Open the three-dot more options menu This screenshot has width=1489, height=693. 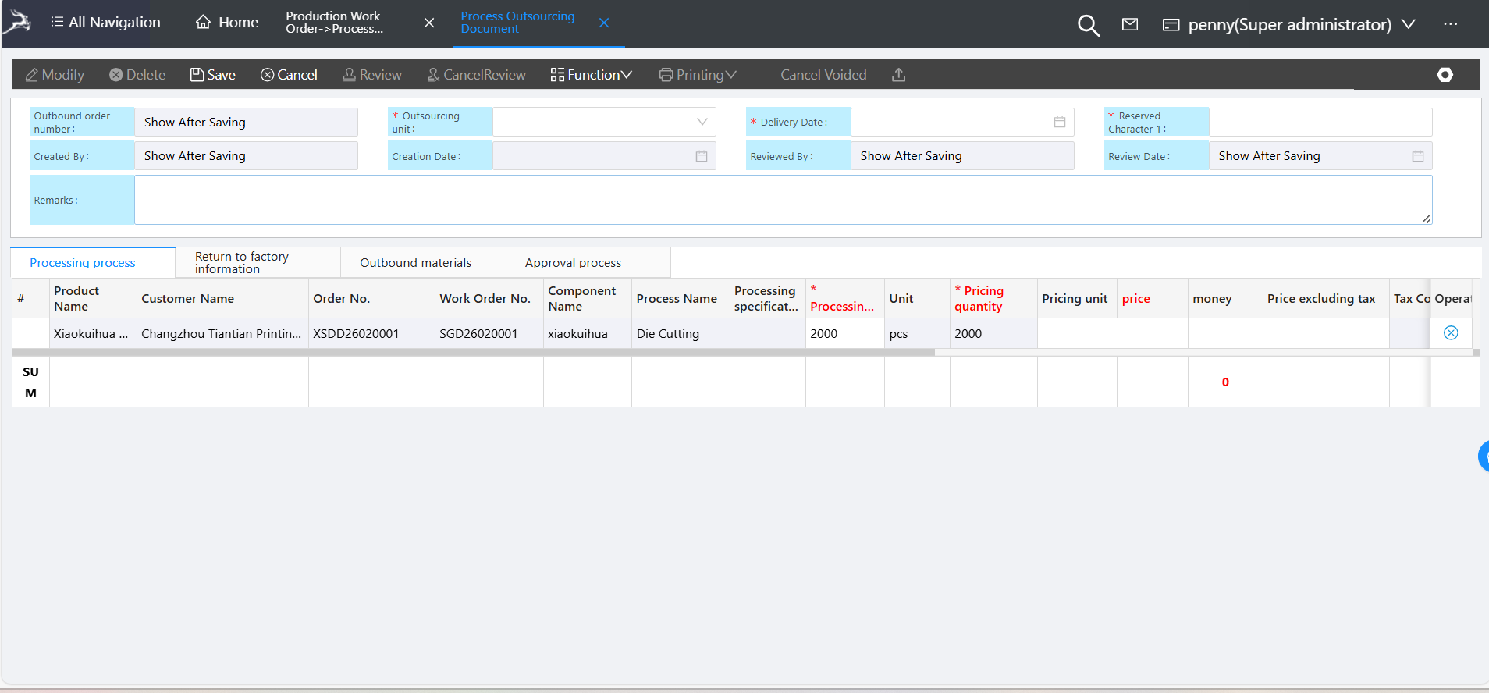[1450, 24]
